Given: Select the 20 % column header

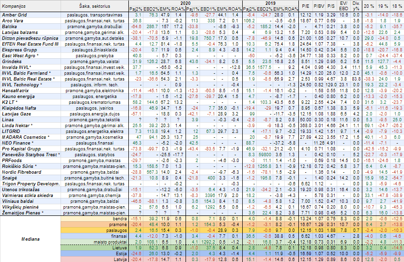Looking at the screenshot, I should click(x=369, y=6).
